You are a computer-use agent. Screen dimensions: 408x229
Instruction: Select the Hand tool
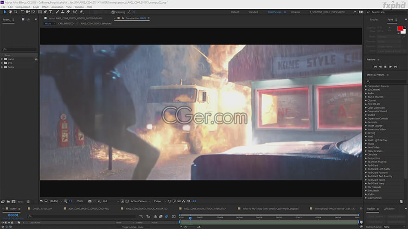[x=10, y=12]
